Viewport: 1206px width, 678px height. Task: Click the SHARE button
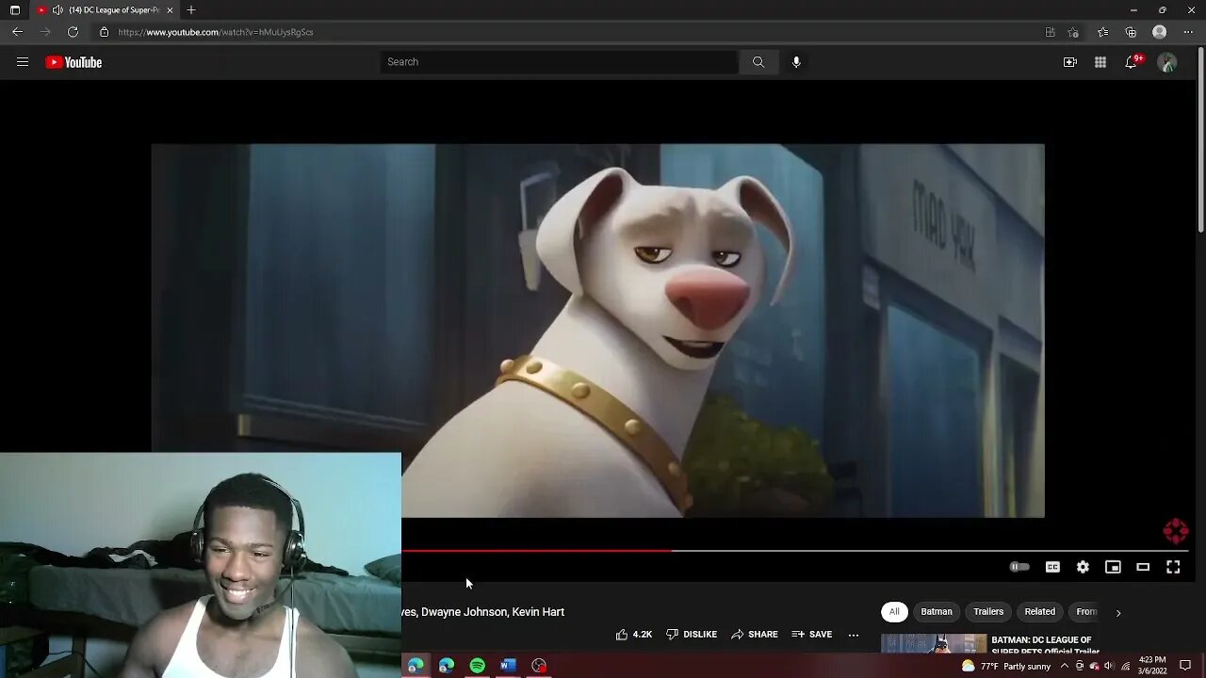pos(755,635)
